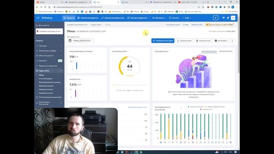
Task: Expand the Бэклинки dropdown menu
Action: (159, 18)
